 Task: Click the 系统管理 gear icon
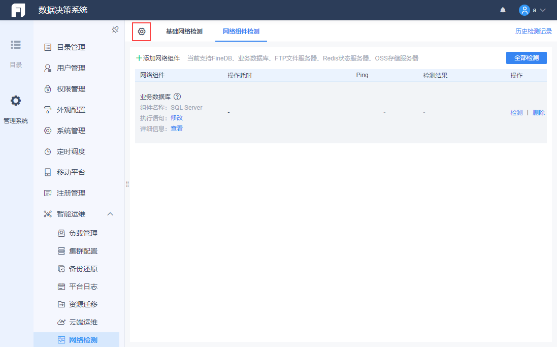point(48,131)
